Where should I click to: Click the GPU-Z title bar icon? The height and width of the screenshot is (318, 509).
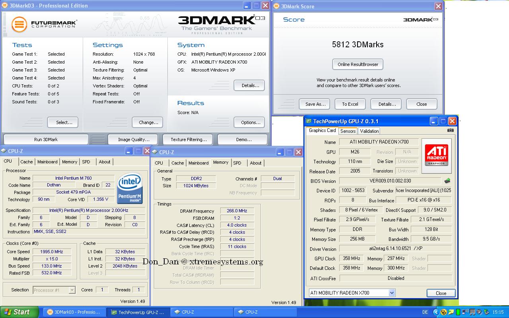click(x=309, y=121)
